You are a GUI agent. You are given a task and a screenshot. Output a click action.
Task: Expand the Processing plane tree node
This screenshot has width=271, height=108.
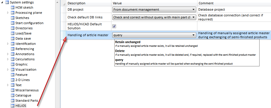pos(8,13)
